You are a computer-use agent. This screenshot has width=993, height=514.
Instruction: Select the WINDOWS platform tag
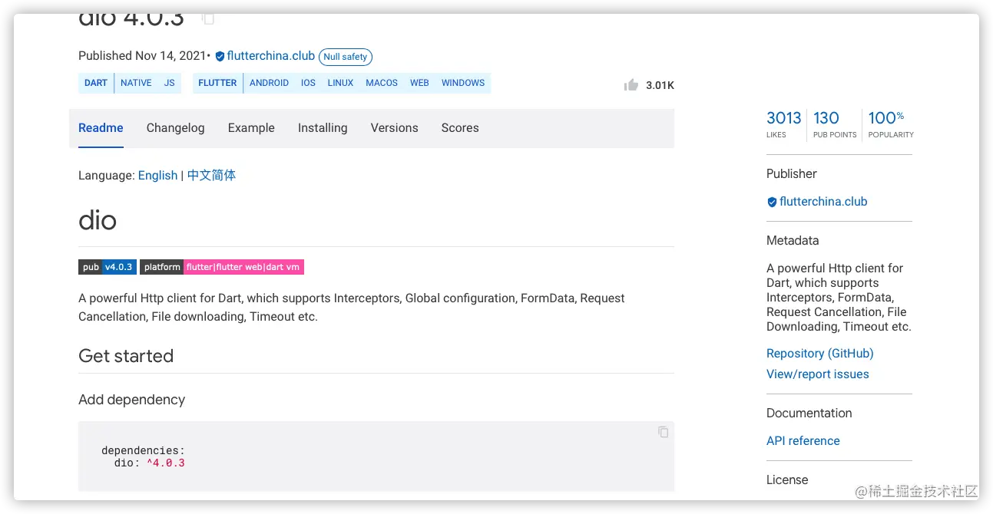(463, 83)
